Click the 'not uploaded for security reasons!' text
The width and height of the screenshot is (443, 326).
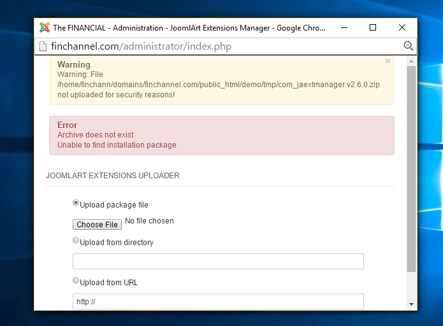116,95
